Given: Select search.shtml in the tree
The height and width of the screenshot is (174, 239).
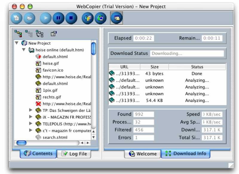Looking at the screenshot, I should click(x=55, y=137).
